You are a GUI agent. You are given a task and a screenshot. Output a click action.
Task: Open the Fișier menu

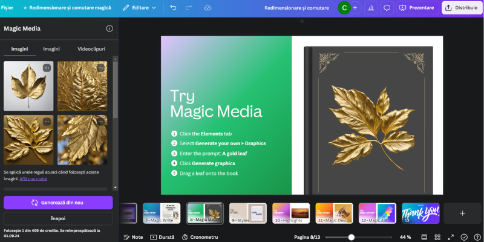point(8,8)
